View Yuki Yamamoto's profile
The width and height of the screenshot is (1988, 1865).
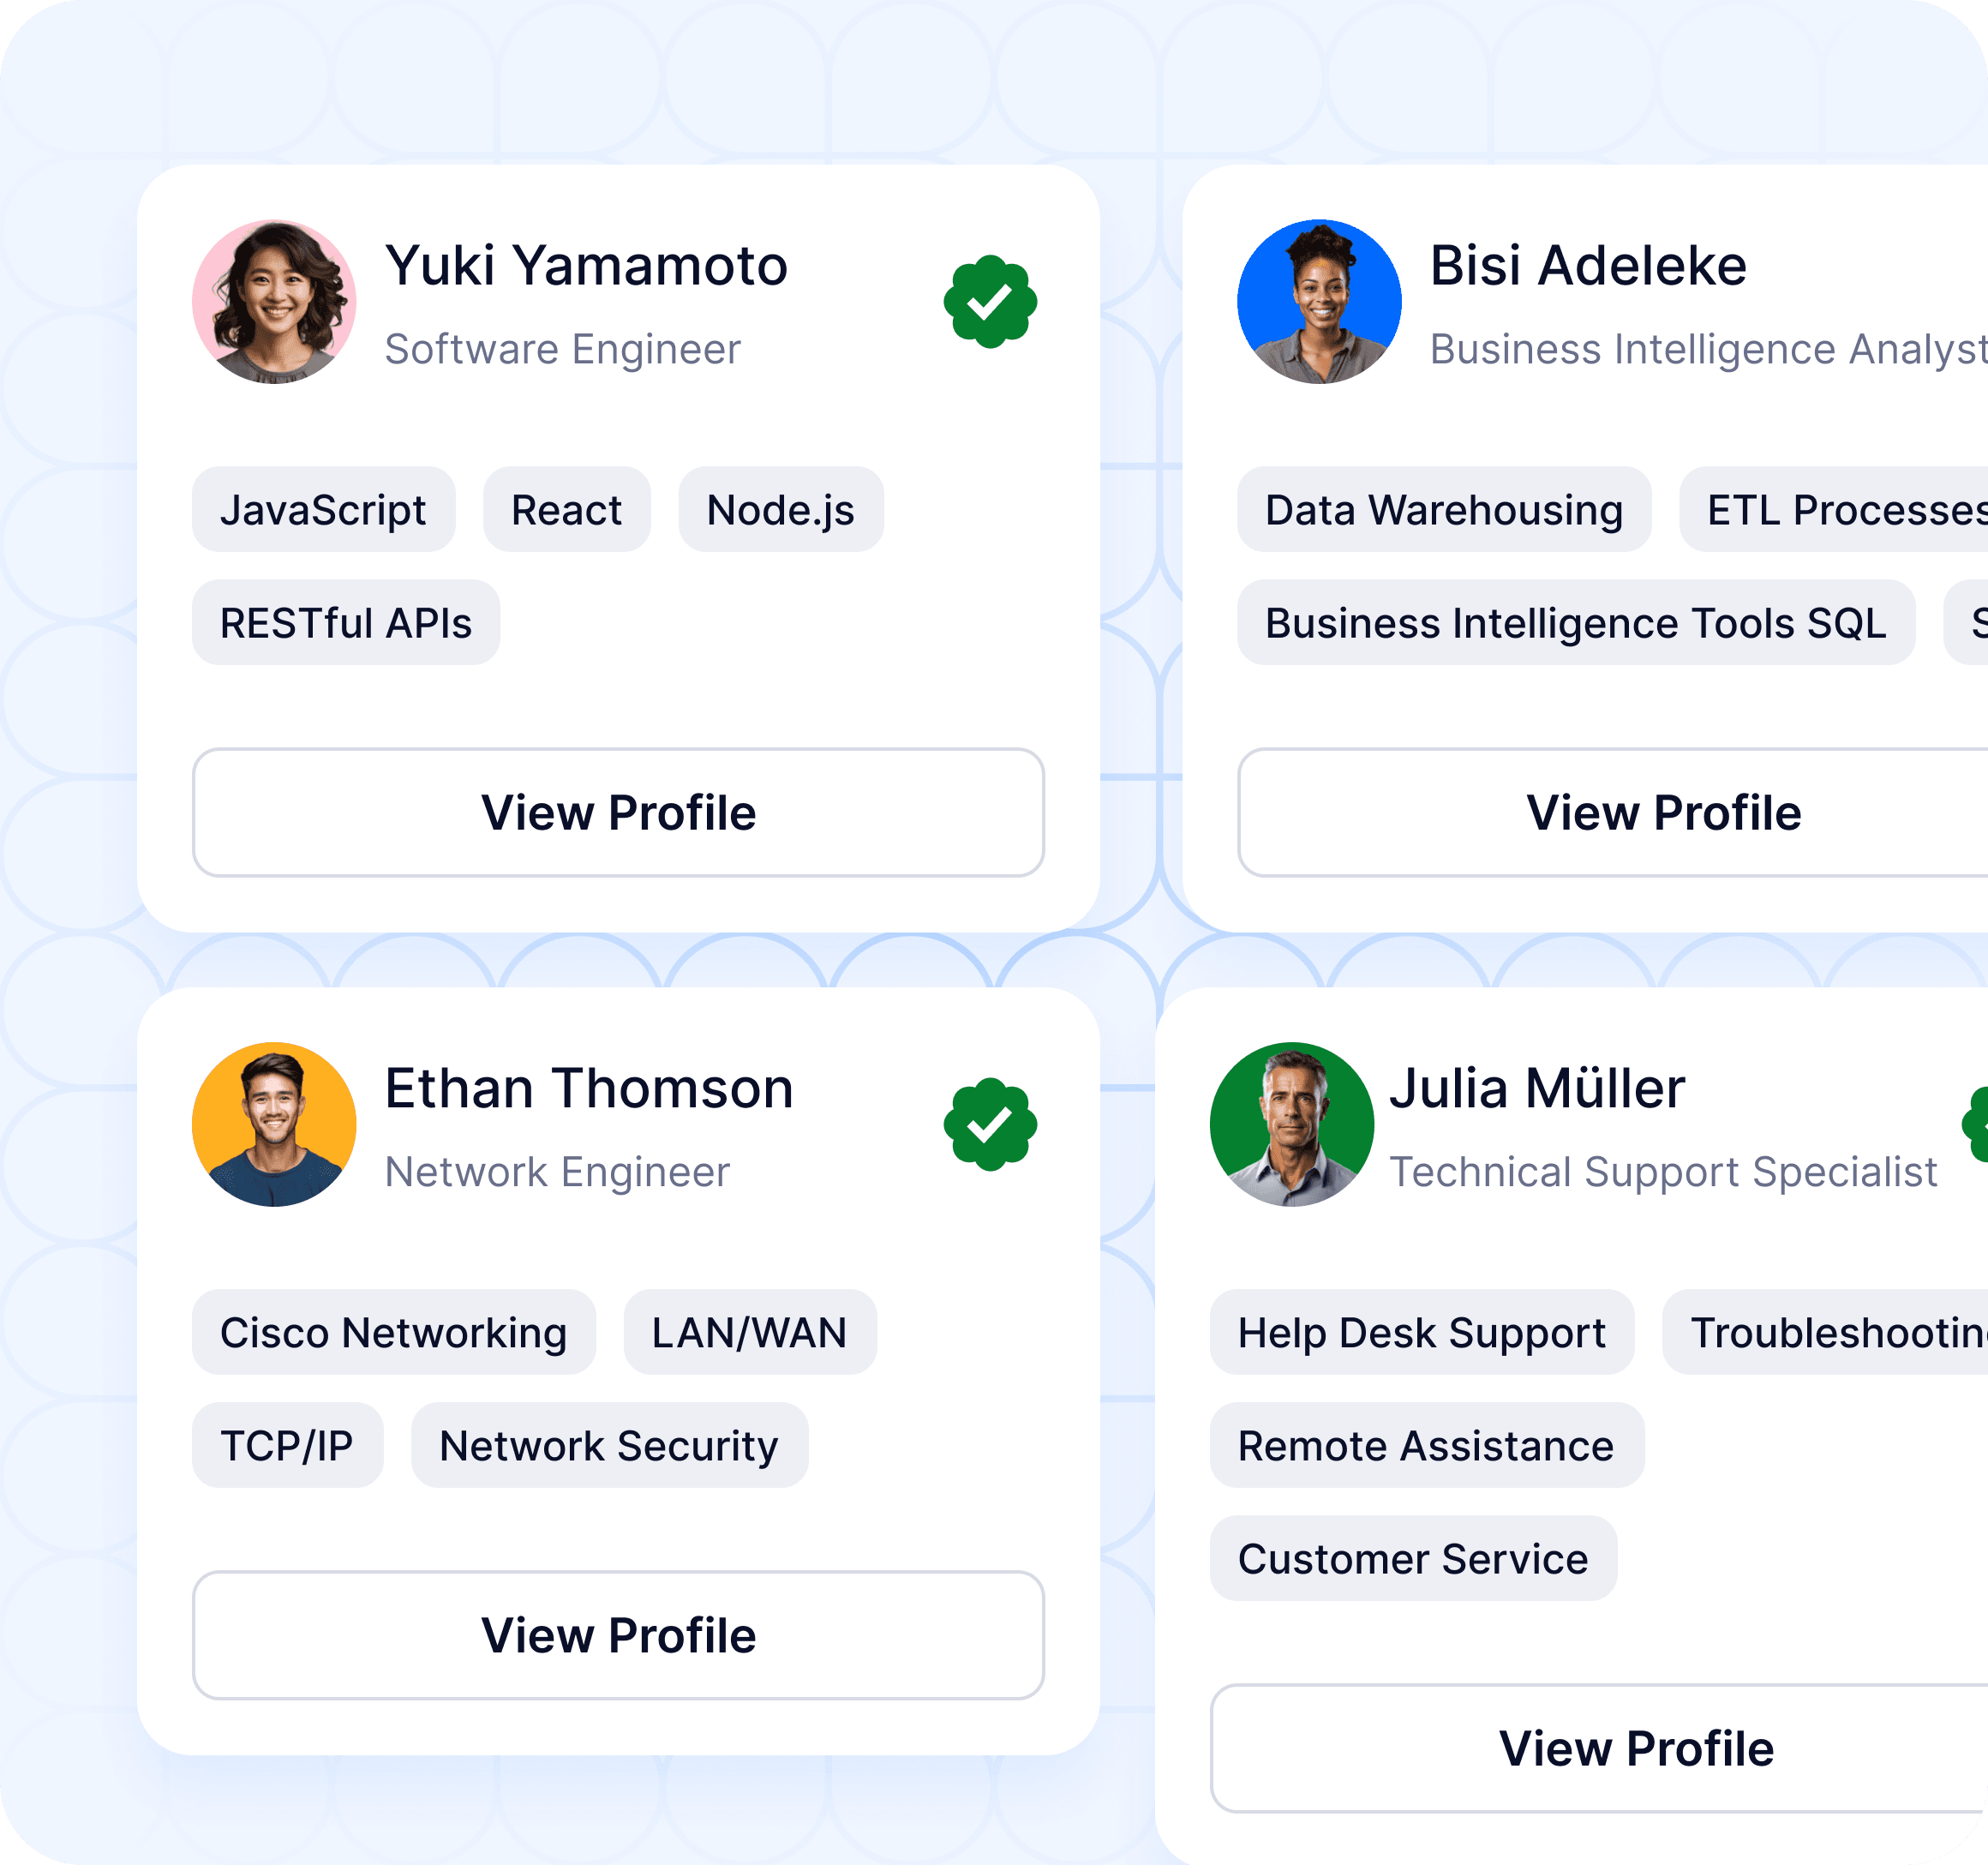coord(618,812)
